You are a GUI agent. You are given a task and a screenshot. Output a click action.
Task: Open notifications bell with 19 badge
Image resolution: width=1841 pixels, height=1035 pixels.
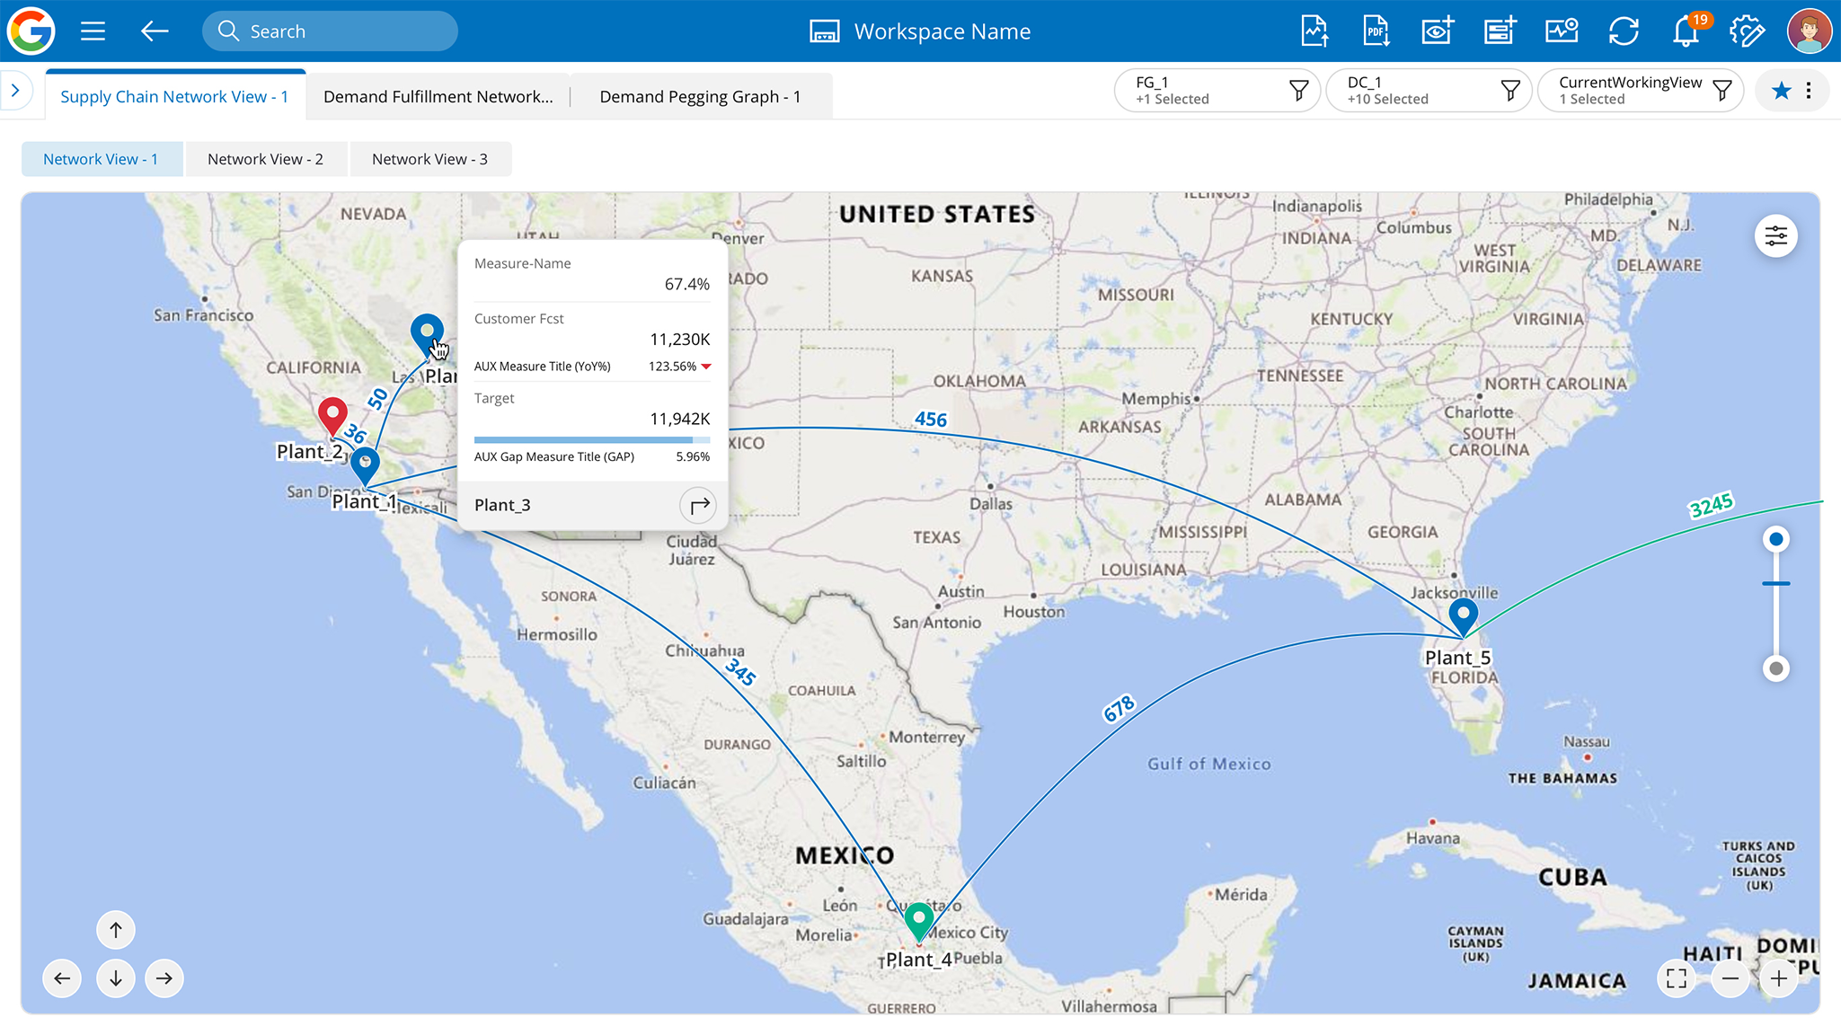click(x=1686, y=31)
